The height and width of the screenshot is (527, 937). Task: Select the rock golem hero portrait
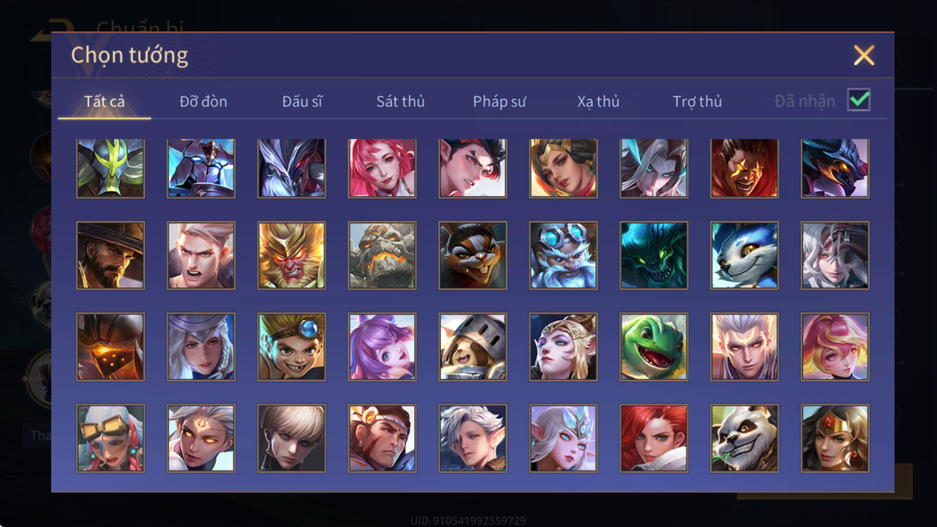[x=382, y=255]
